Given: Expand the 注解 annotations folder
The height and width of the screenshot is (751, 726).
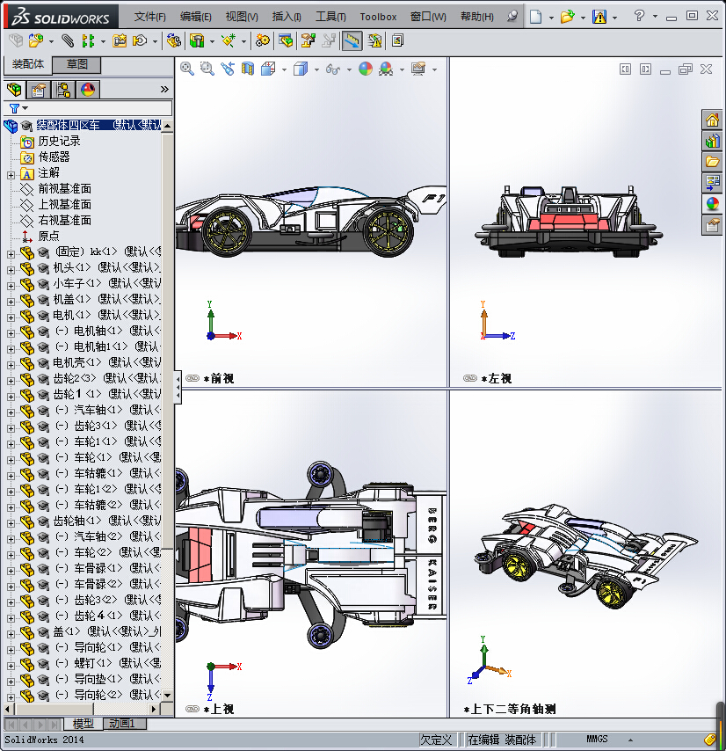Looking at the screenshot, I should coord(11,173).
